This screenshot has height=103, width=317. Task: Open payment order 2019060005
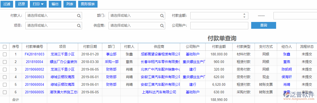coord(35,92)
